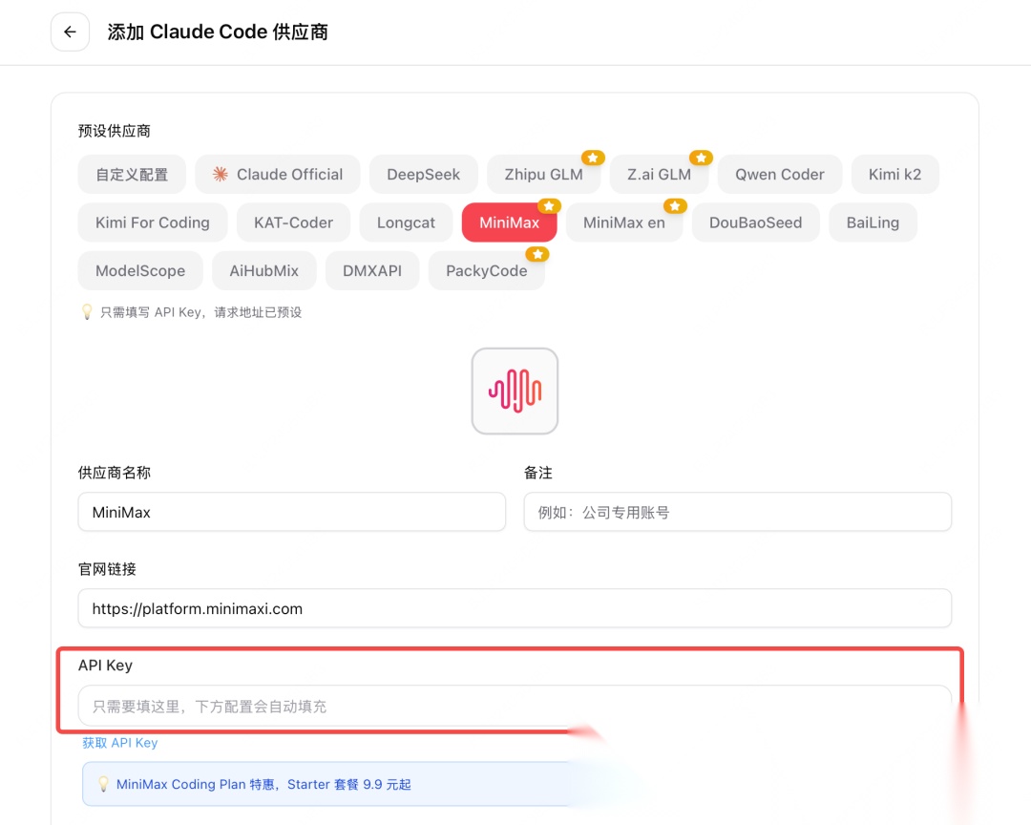Click the highlighted MiniMax preset
This screenshot has height=825, width=1031.
510,222
